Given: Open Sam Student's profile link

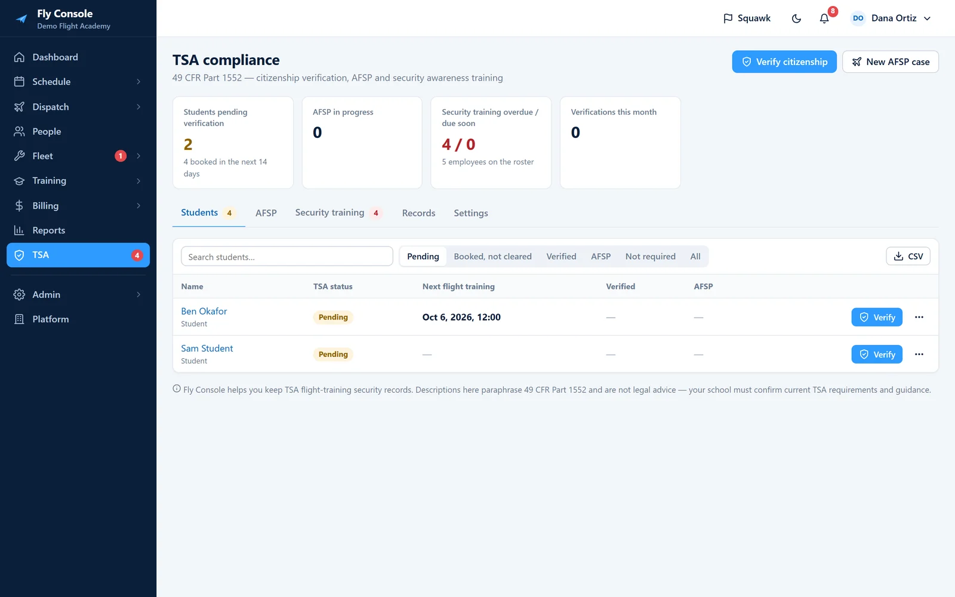Looking at the screenshot, I should (207, 348).
